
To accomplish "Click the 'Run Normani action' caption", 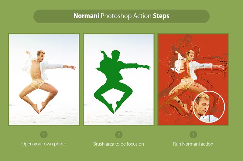I will click(193, 144).
